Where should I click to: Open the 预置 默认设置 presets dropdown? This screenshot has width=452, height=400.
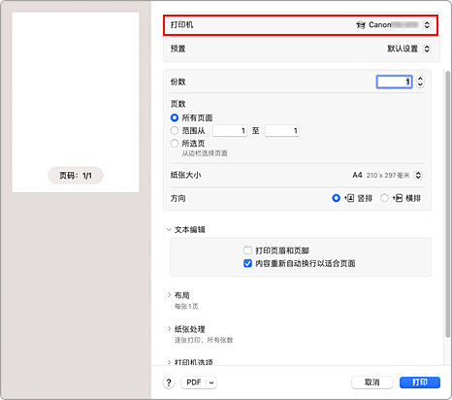click(427, 49)
